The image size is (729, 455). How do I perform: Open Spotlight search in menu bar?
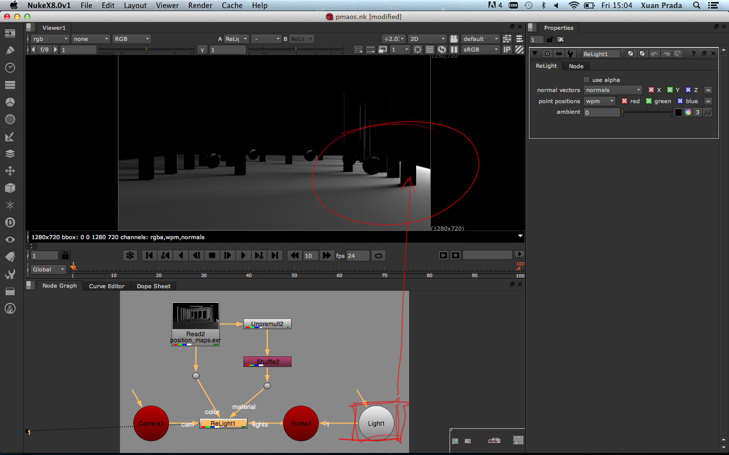pyautogui.click(x=697, y=6)
